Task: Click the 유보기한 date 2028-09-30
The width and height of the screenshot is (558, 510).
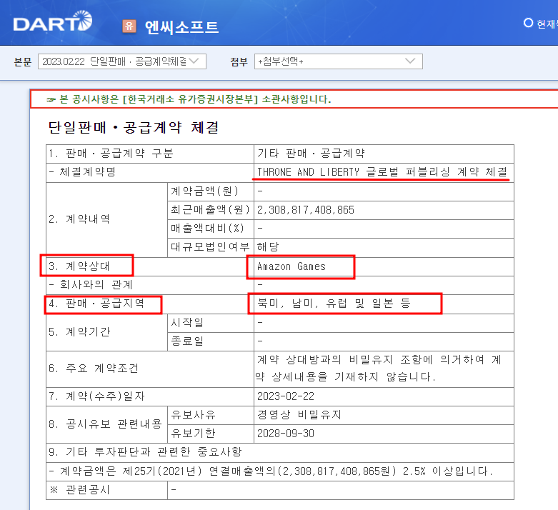Action: pyautogui.click(x=286, y=434)
